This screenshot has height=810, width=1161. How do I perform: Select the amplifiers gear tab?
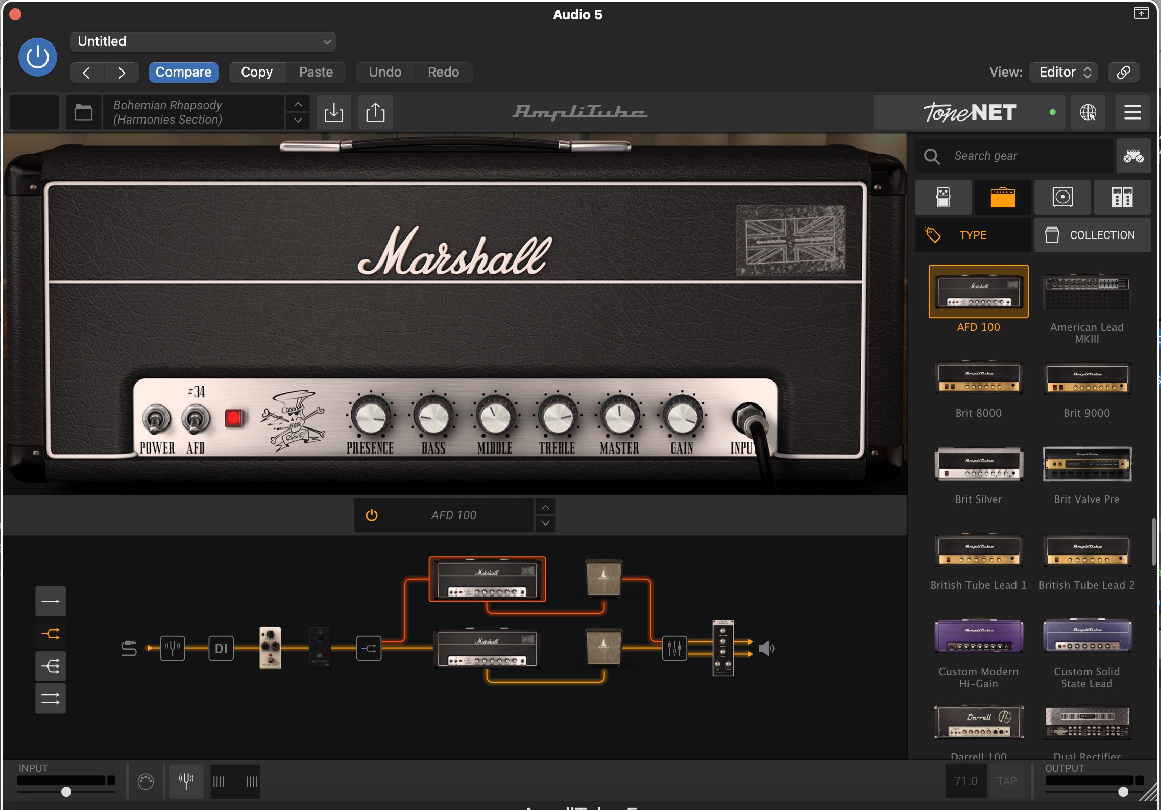(x=1003, y=197)
